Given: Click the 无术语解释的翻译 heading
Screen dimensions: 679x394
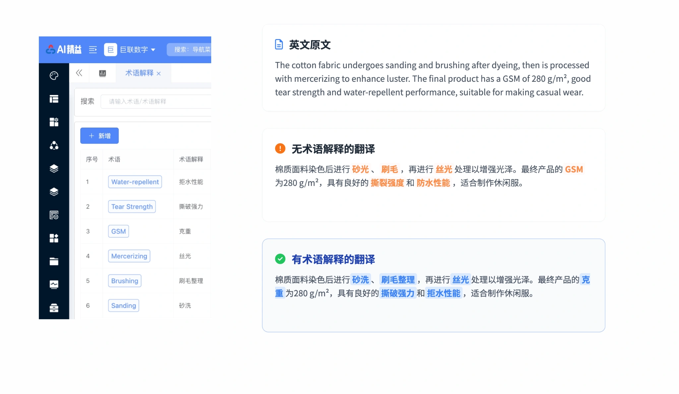Looking at the screenshot, I should pyautogui.click(x=333, y=149).
